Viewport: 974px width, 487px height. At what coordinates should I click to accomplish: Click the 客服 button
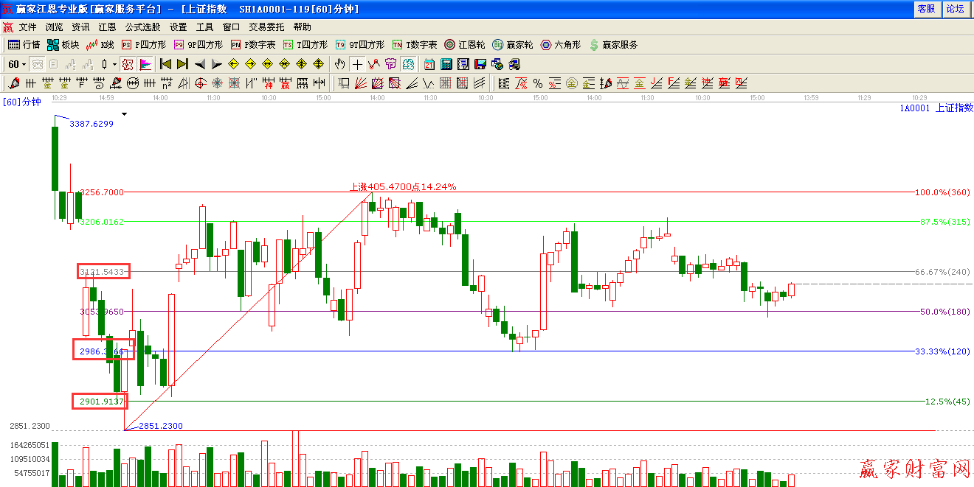[926, 9]
